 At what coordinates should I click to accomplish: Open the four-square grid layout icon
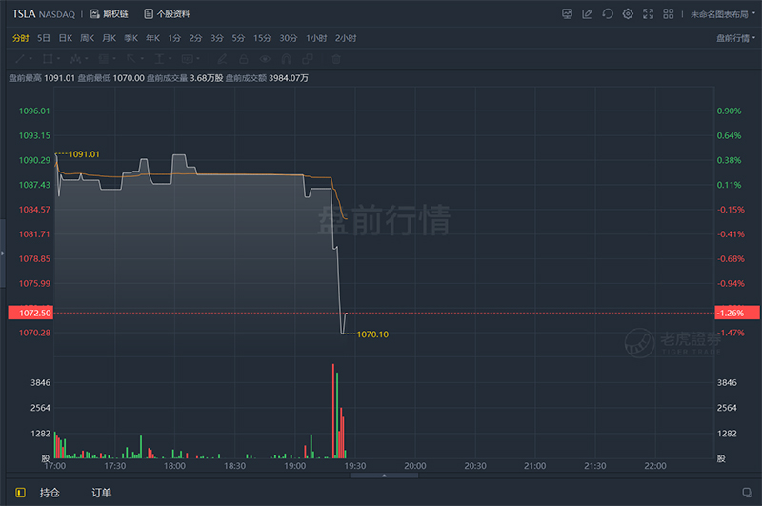coord(669,14)
